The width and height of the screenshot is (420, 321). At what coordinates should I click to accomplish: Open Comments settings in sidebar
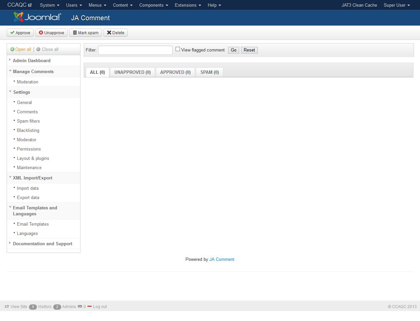pos(27,112)
